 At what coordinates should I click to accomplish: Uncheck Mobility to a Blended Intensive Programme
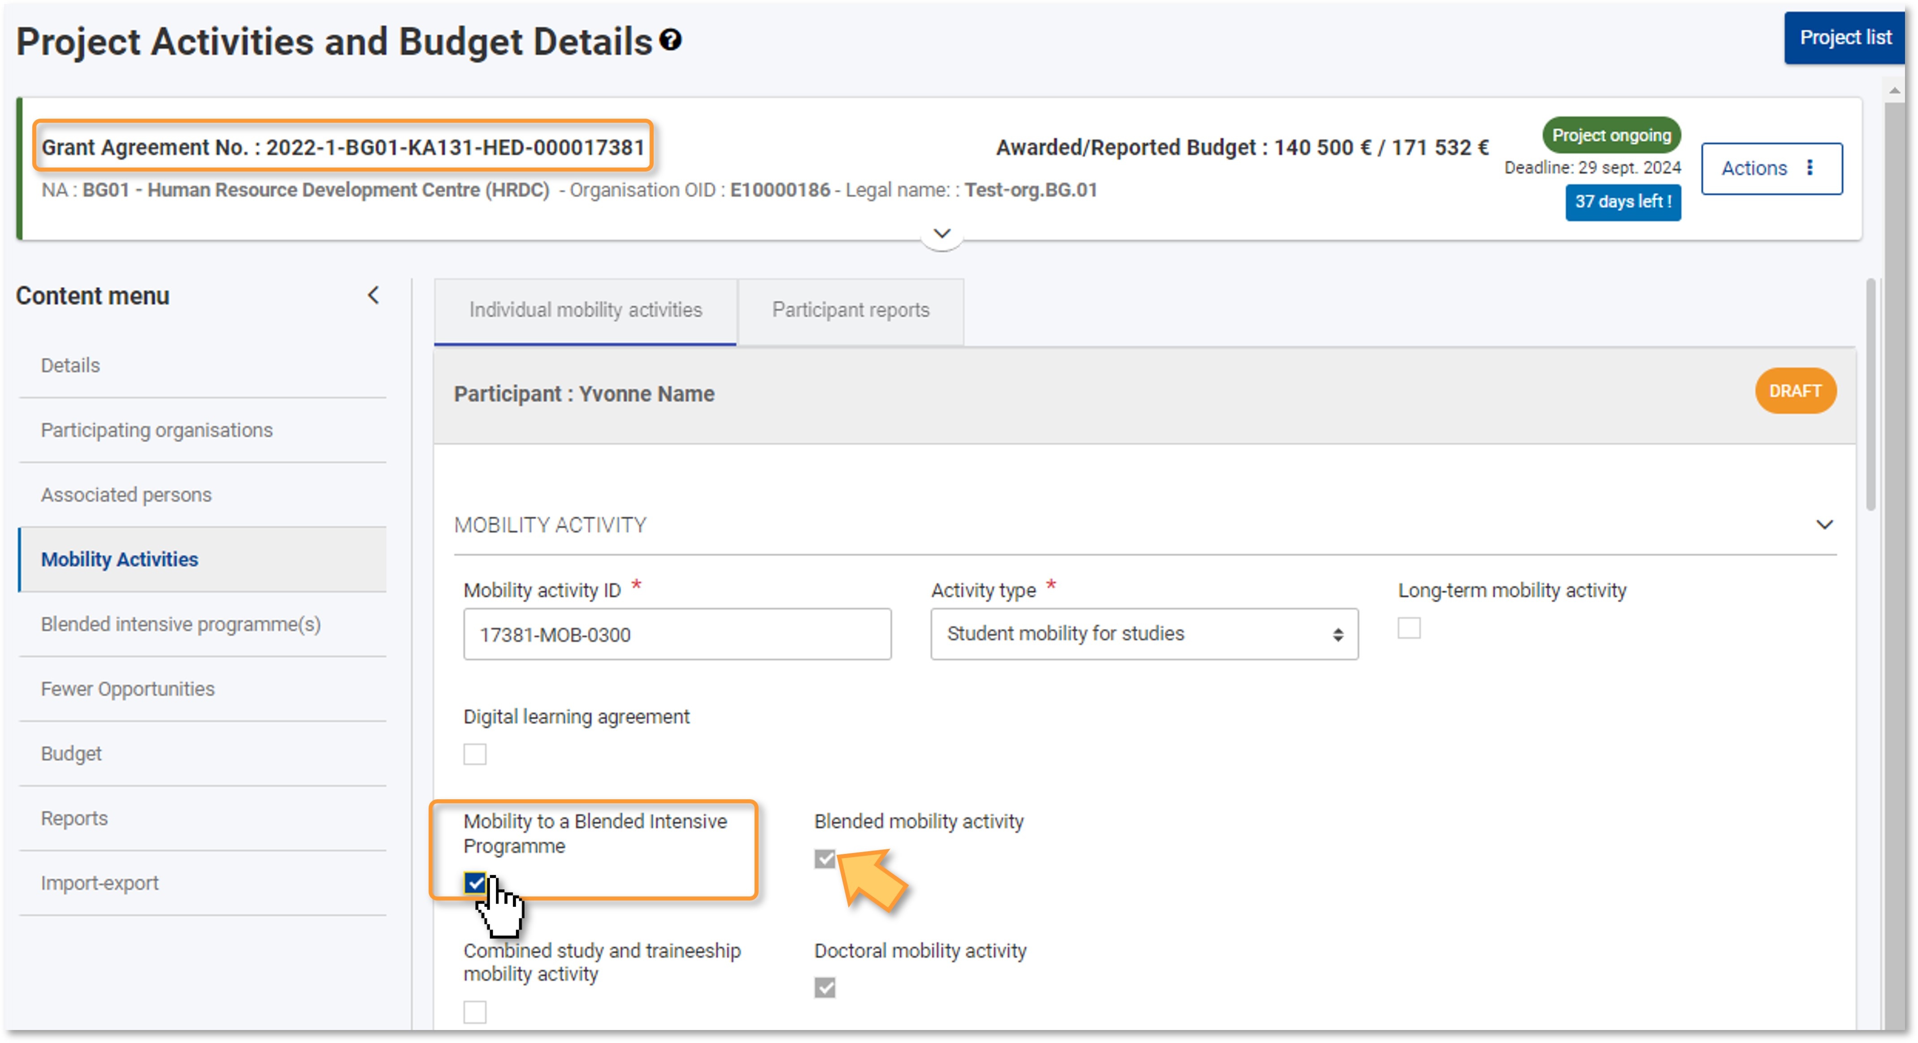tap(475, 883)
